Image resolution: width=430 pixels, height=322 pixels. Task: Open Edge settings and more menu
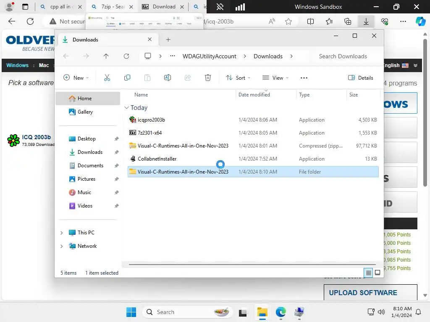403,21
